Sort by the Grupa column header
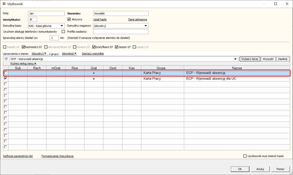 [163, 68]
